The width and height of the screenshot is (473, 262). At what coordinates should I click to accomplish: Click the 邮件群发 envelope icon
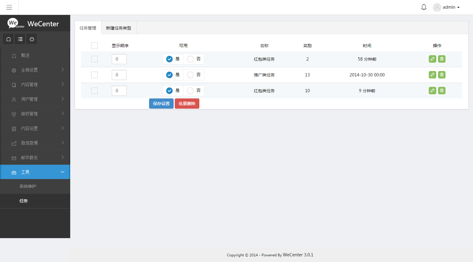[x=14, y=158]
